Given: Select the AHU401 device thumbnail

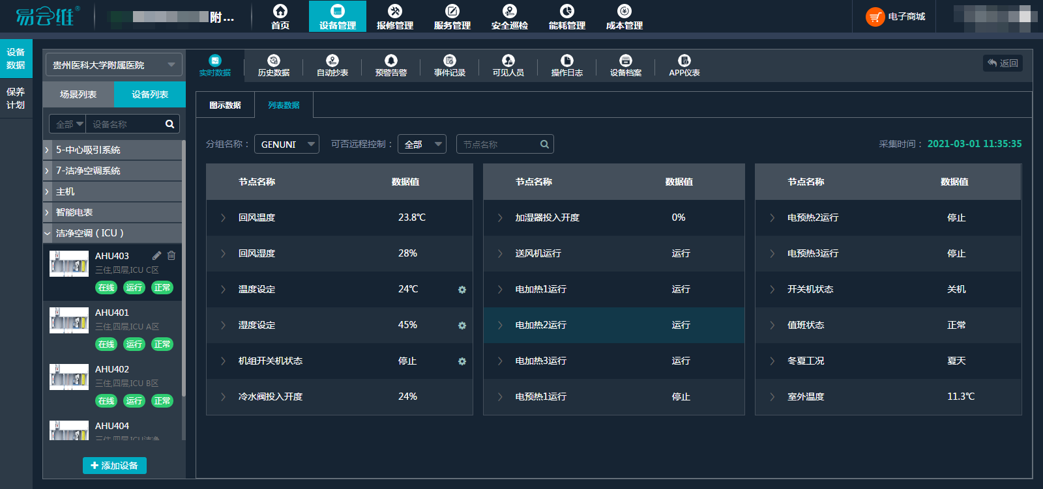Looking at the screenshot, I should point(69,320).
